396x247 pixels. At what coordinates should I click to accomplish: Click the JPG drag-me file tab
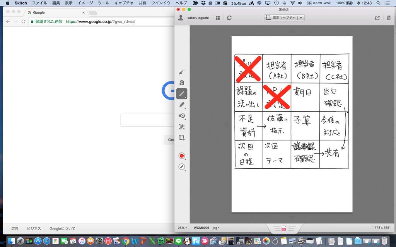coord(284,228)
